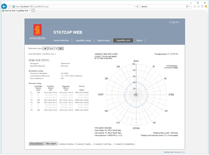The image size is (209, 155).
Task: Click 'Case description: Capability case 3' text
Action: pos(42,54)
